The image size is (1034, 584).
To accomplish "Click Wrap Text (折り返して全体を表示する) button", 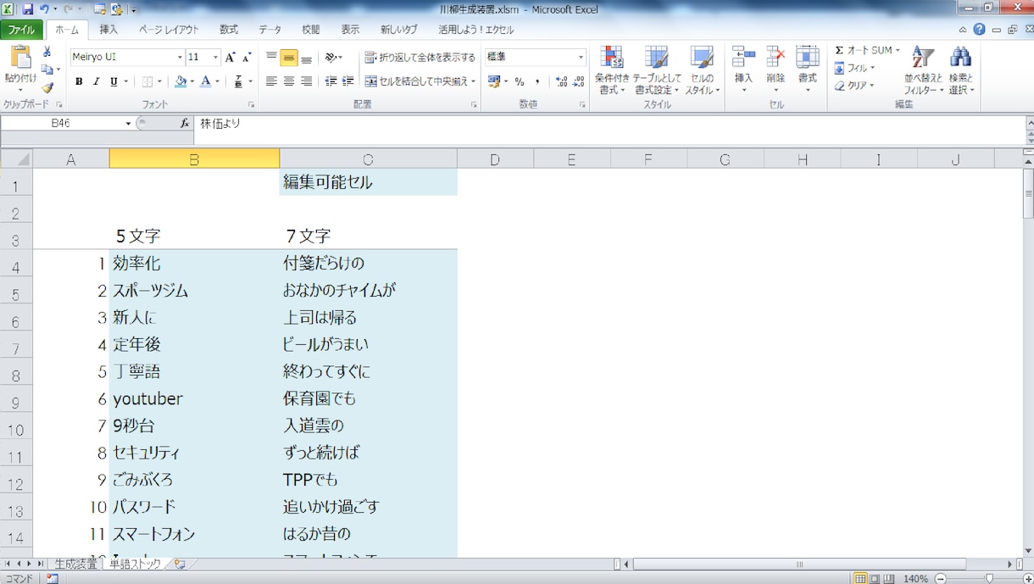I will tap(420, 58).
